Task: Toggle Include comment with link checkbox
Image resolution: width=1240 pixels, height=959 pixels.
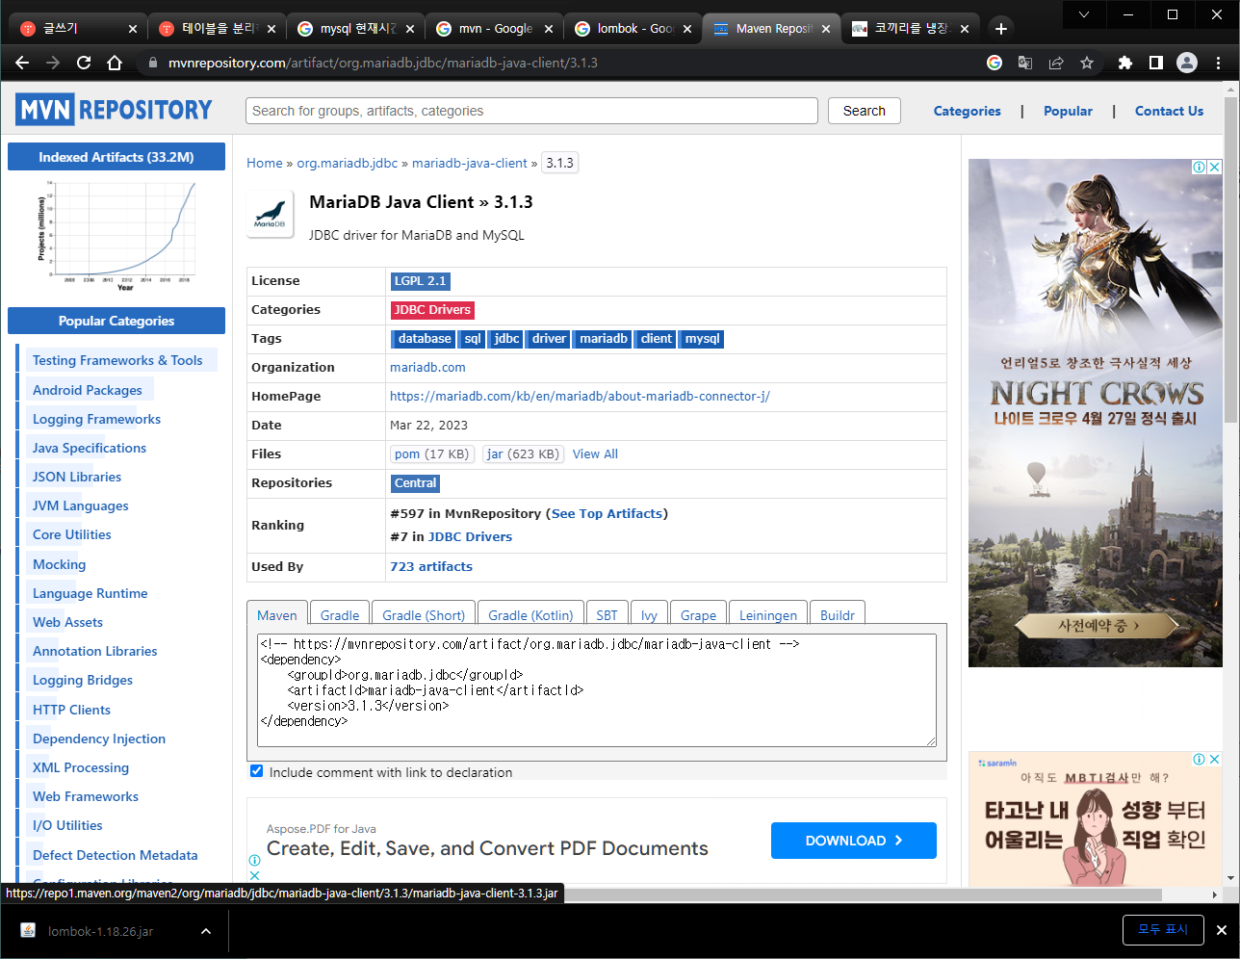Action: (x=256, y=771)
